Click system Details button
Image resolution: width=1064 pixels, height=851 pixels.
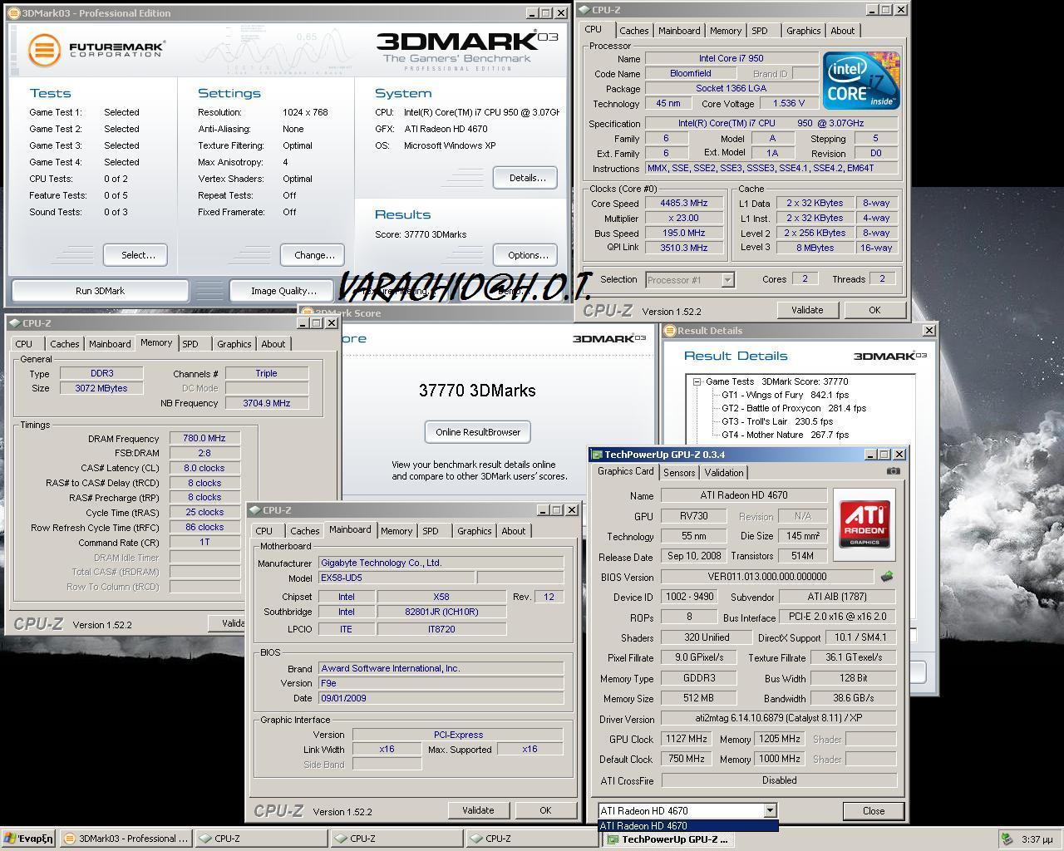(x=527, y=178)
